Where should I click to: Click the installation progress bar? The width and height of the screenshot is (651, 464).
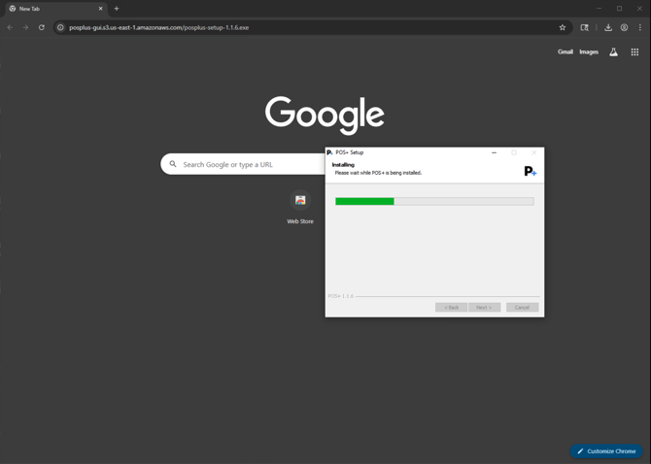(x=434, y=202)
